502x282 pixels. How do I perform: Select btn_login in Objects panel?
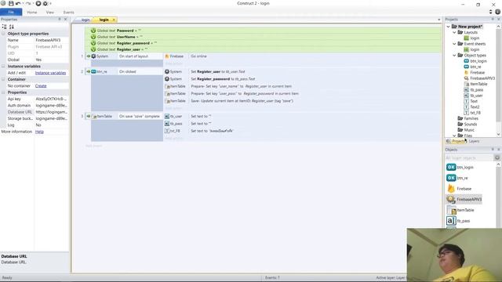460,167
